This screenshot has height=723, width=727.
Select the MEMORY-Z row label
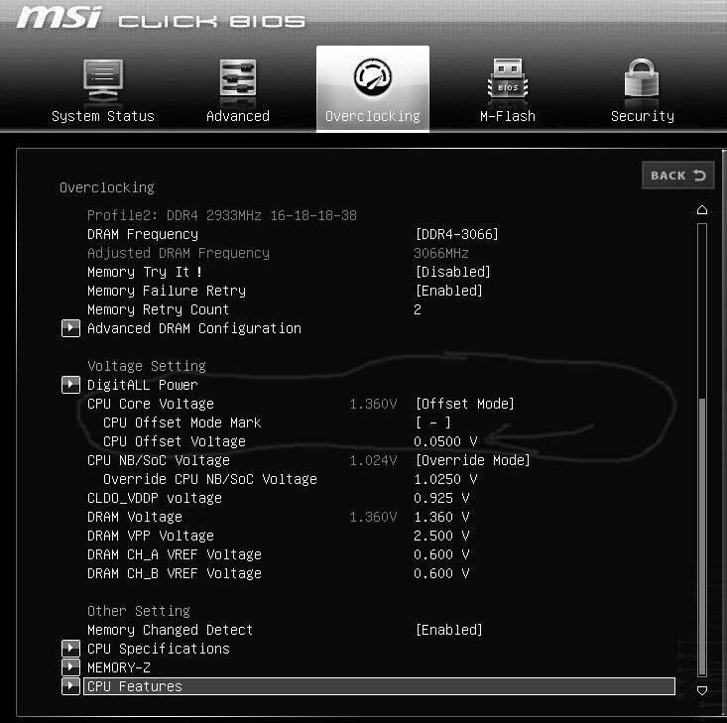click(119, 667)
